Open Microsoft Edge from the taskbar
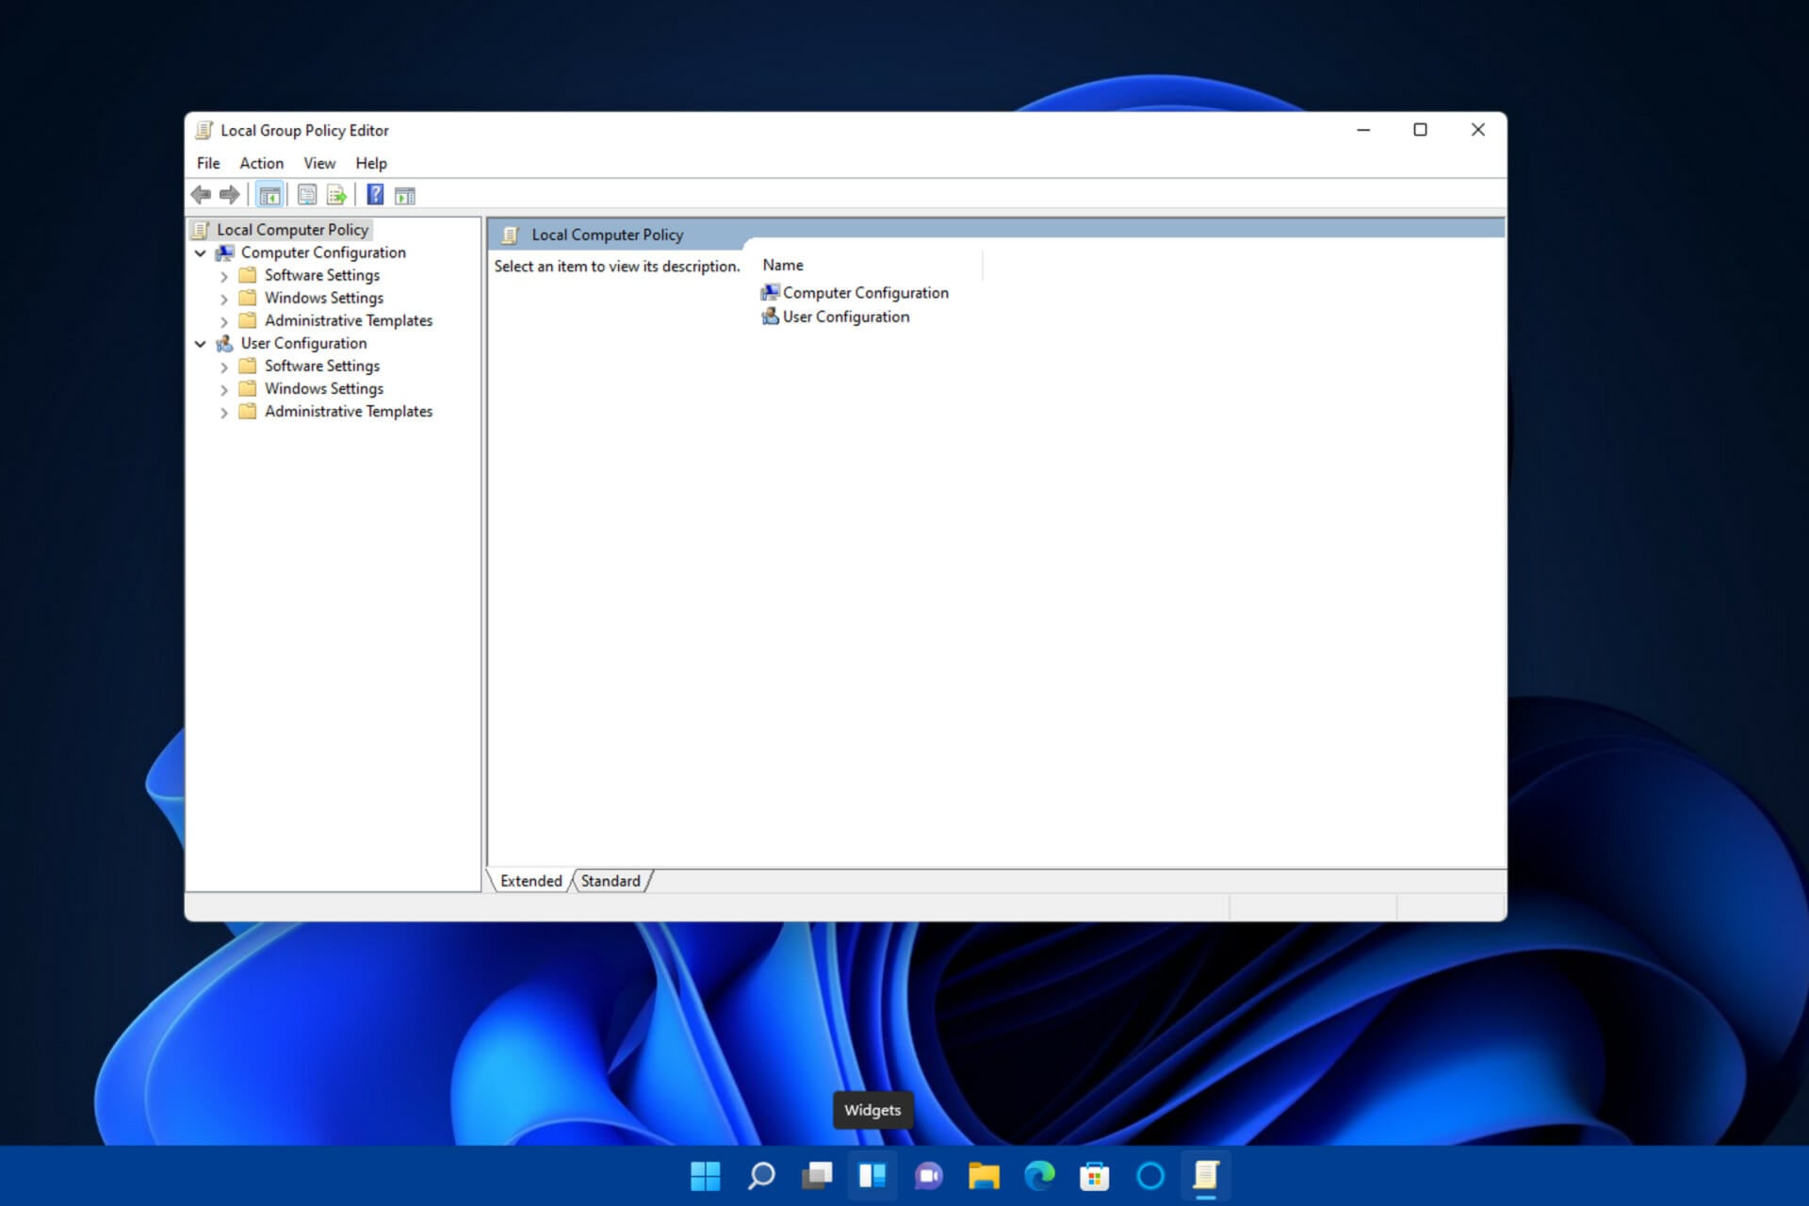This screenshot has width=1809, height=1206. 1039,1176
